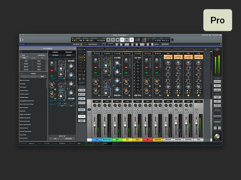Click the Vision logo on the channel strip
This screenshot has width=241, height=180.
coord(53,104)
